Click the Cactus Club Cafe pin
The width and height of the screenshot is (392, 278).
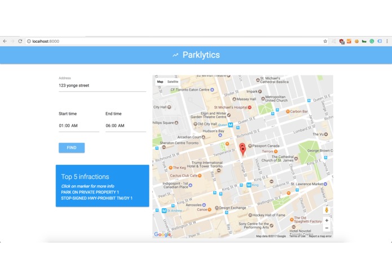coord(200,176)
